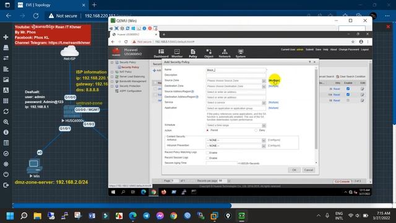Viewport: 396px width, 223px height.
Task: Open Telegram from Windows taskbar
Action: [x=146, y=216]
